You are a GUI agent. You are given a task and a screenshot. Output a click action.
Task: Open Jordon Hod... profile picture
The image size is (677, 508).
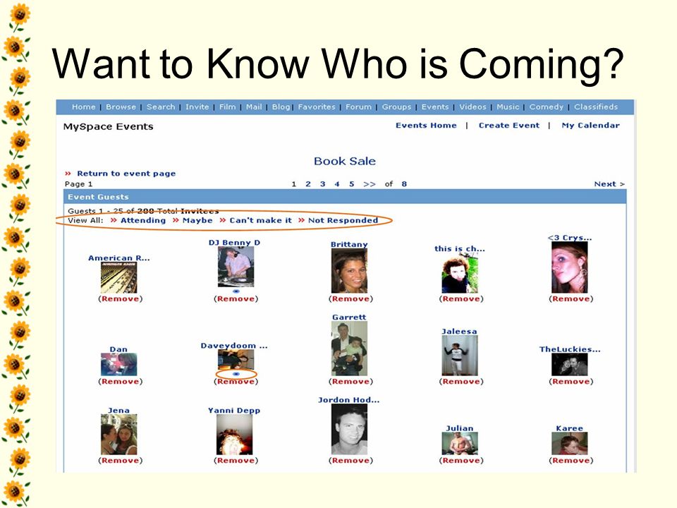pyautogui.click(x=349, y=430)
